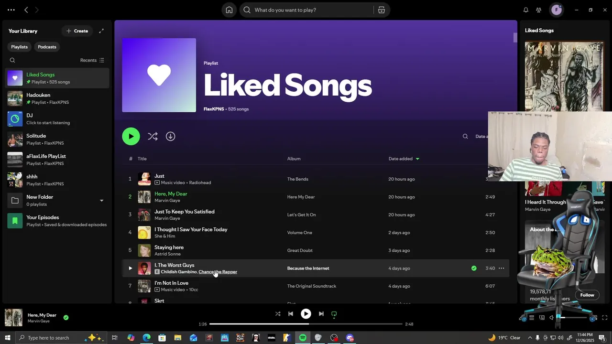The height and width of the screenshot is (344, 612).
Task: Open the user profile avatar F
Action: 557,10
